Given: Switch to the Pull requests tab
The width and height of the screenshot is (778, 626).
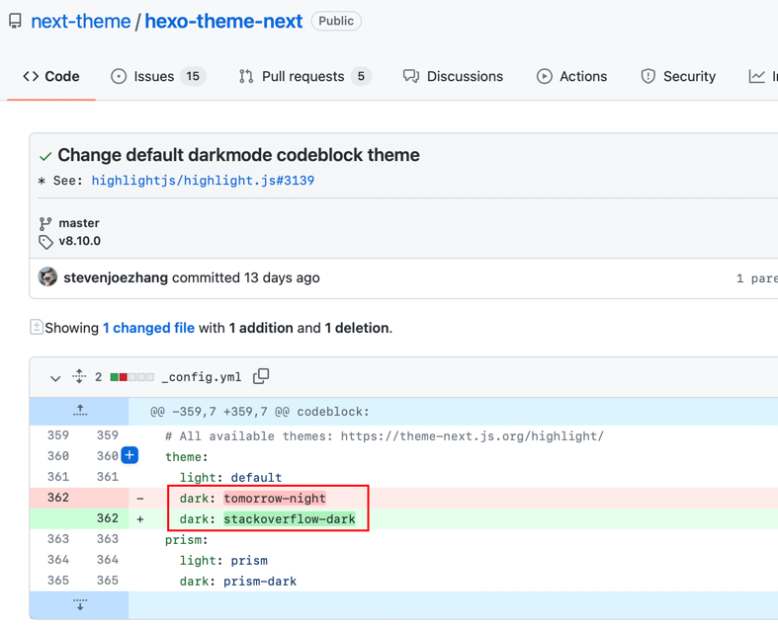Looking at the screenshot, I should (x=304, y=76).
